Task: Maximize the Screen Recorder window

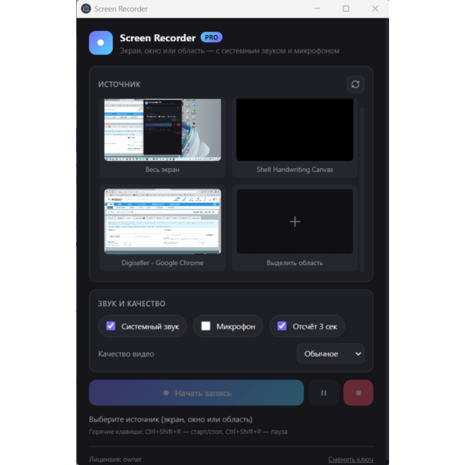Action: [x=346, y=9]
